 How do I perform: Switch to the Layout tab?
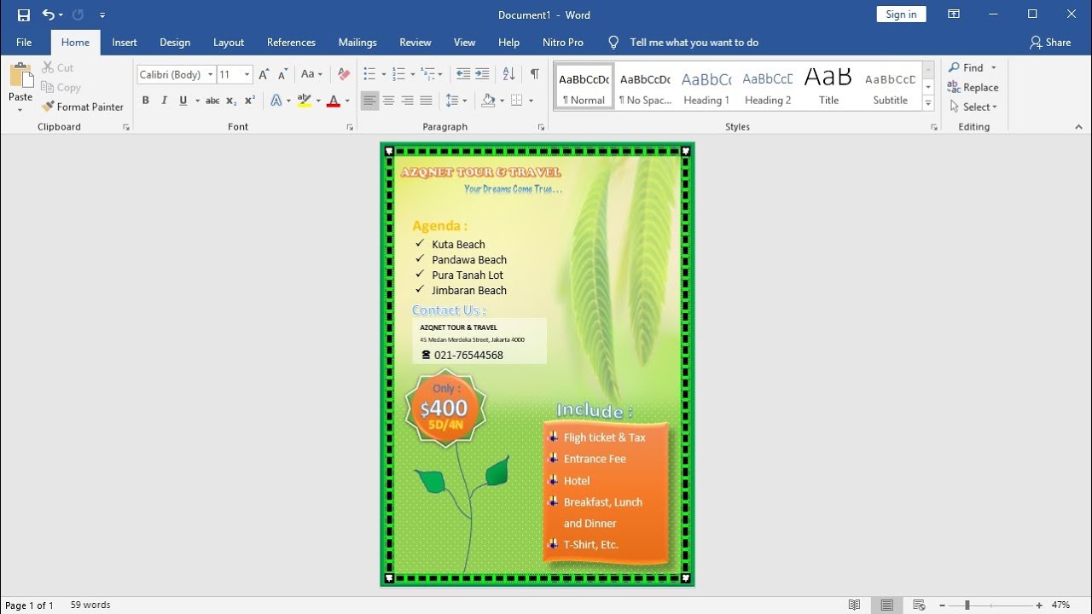[228, 42]
